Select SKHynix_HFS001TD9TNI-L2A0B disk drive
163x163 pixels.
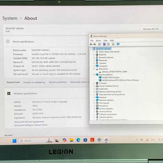pos(114,72)
